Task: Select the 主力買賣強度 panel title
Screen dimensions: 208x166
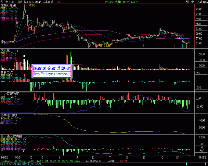Action: [10, 94]
